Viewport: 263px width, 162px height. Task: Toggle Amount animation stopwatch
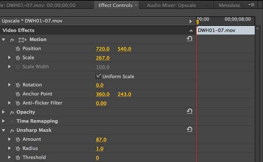[x=18, y=139]
